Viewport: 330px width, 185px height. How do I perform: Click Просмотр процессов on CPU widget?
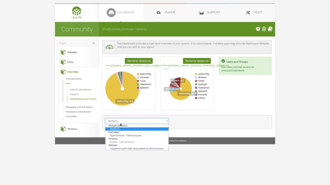point(139,61)
